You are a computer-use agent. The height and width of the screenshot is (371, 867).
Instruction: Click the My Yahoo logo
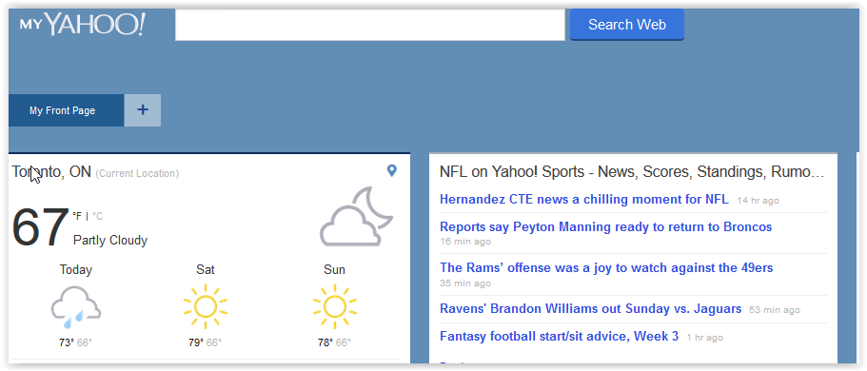click(83, 25)
